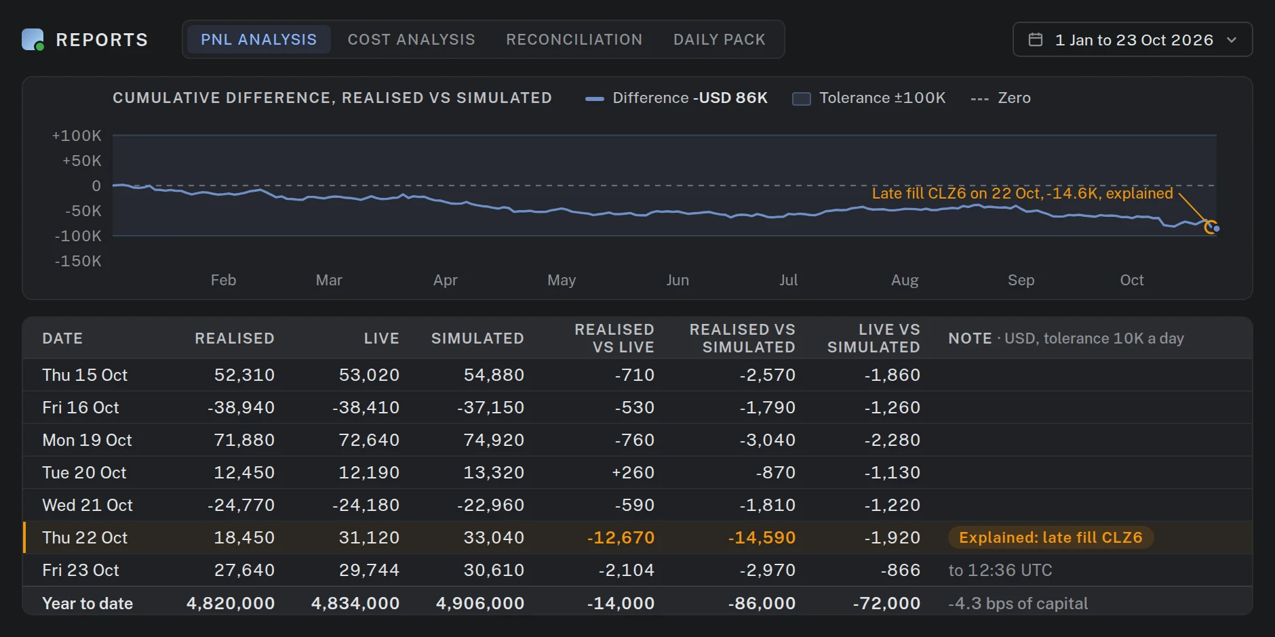Select the Fri 16 Oct row date
Image resolution: width=1275 pixels, height=637 pixels.
pos(81,407)
